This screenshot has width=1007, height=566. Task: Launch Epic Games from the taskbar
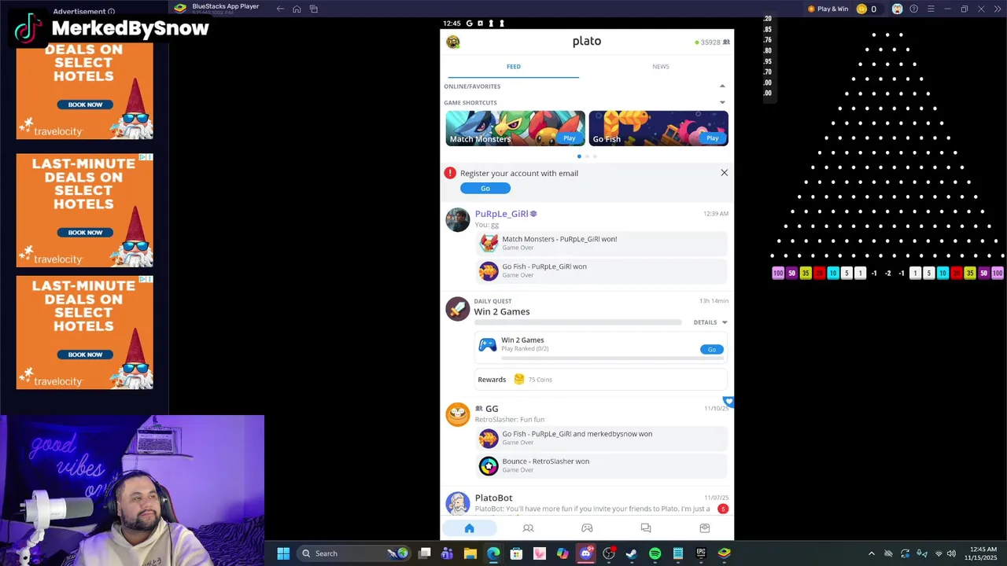point(701,553)
